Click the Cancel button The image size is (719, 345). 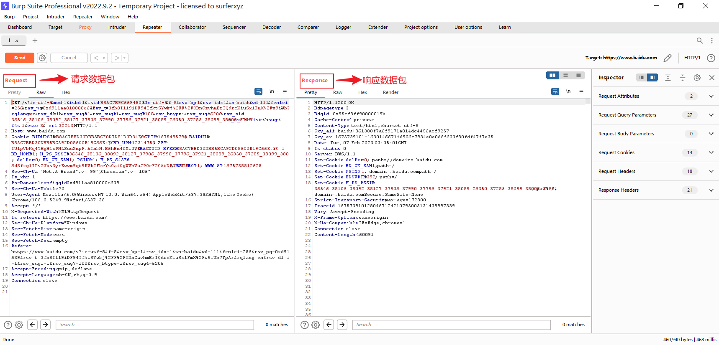[x=69, y=58]
